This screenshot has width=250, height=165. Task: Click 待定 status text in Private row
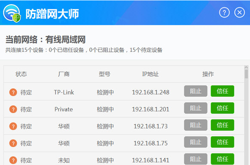tap(26, 109)
